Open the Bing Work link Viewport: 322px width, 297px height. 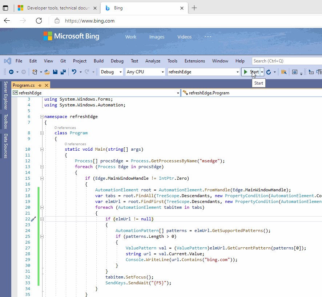coord(131,37)
